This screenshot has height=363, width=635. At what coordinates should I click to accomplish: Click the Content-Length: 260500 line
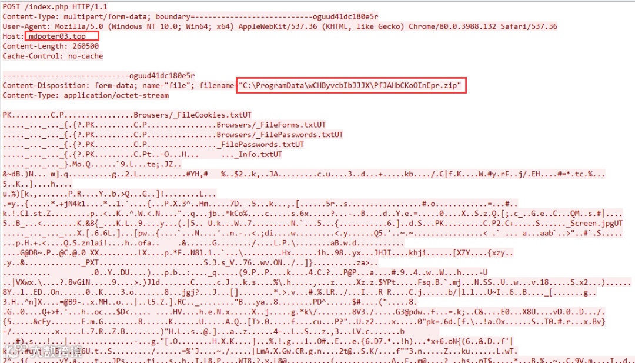tap(51, 46)
